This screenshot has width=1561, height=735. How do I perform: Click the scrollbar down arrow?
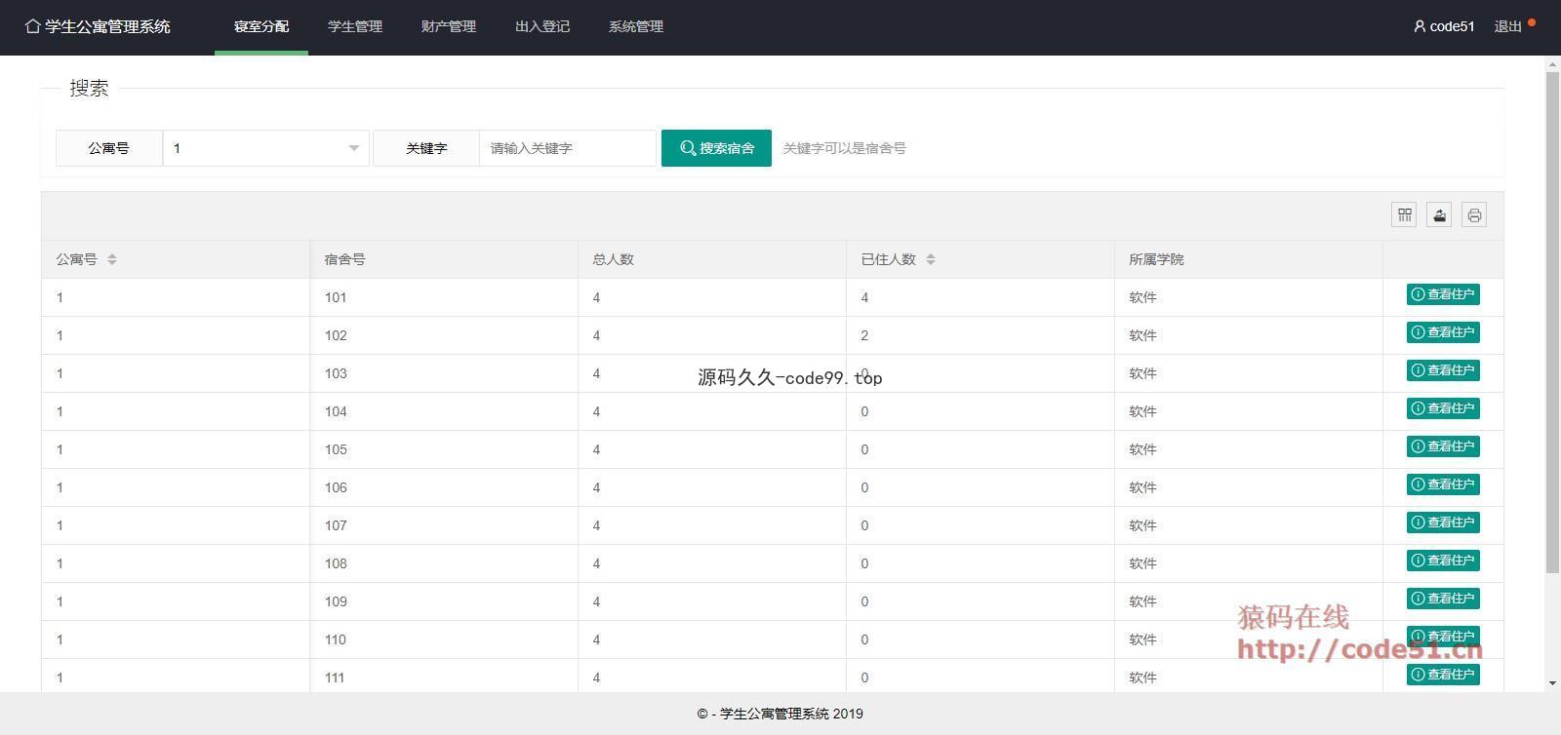click(1552, 683)
